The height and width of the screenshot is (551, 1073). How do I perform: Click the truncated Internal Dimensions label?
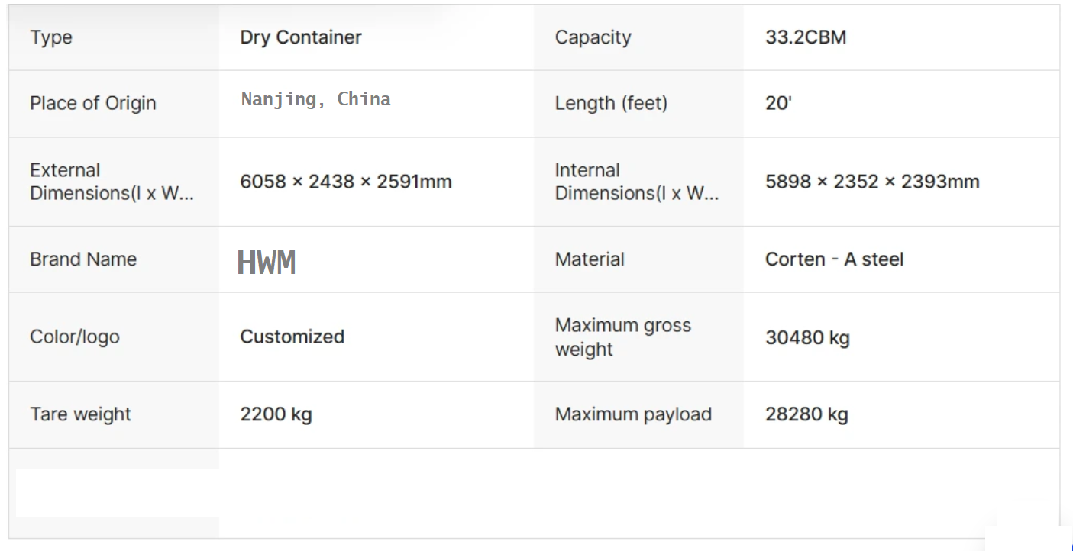click(636, 182)
